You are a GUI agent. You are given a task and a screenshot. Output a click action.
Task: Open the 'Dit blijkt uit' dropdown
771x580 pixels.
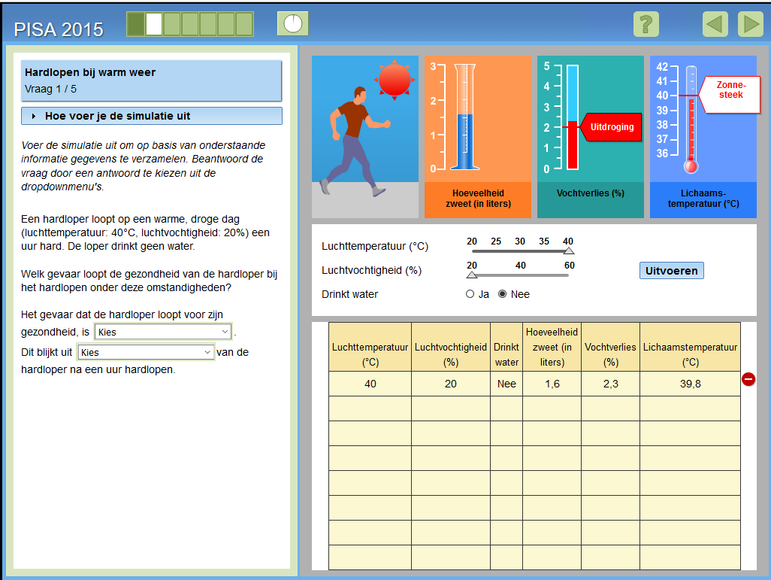pos(146,352)
